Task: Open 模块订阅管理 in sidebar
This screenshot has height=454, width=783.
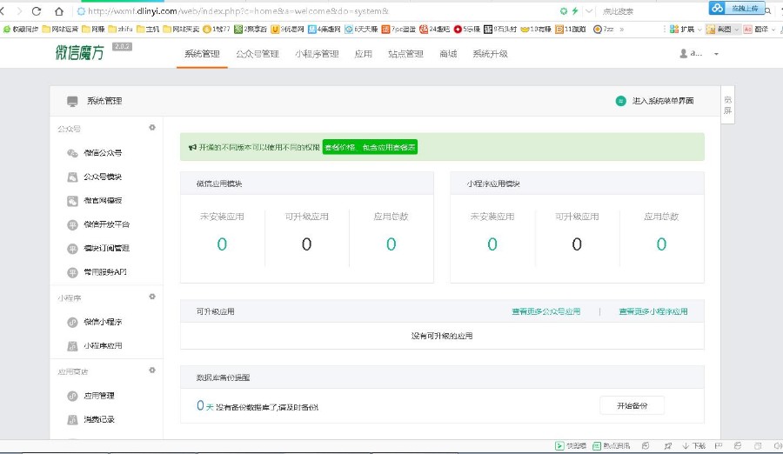Action: pos(106,248)
